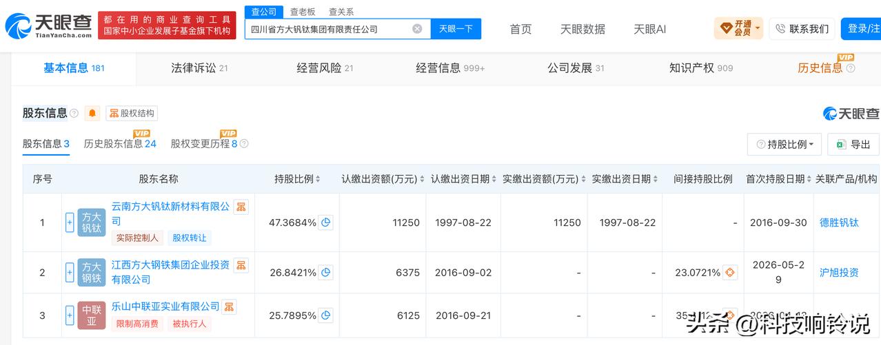Click help icon beside 股权变更历程 8

click(243, 144)
